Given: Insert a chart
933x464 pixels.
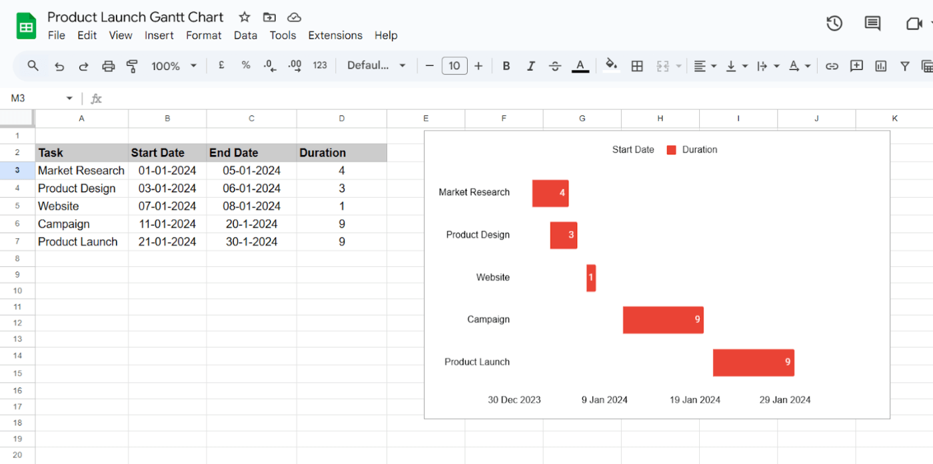Looking at the screenshot, I should [881, 66].
